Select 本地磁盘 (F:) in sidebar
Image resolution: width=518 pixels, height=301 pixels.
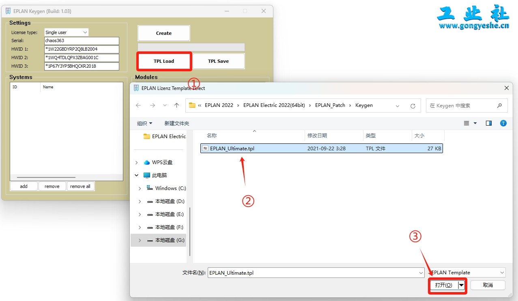(x=166, y=227)
